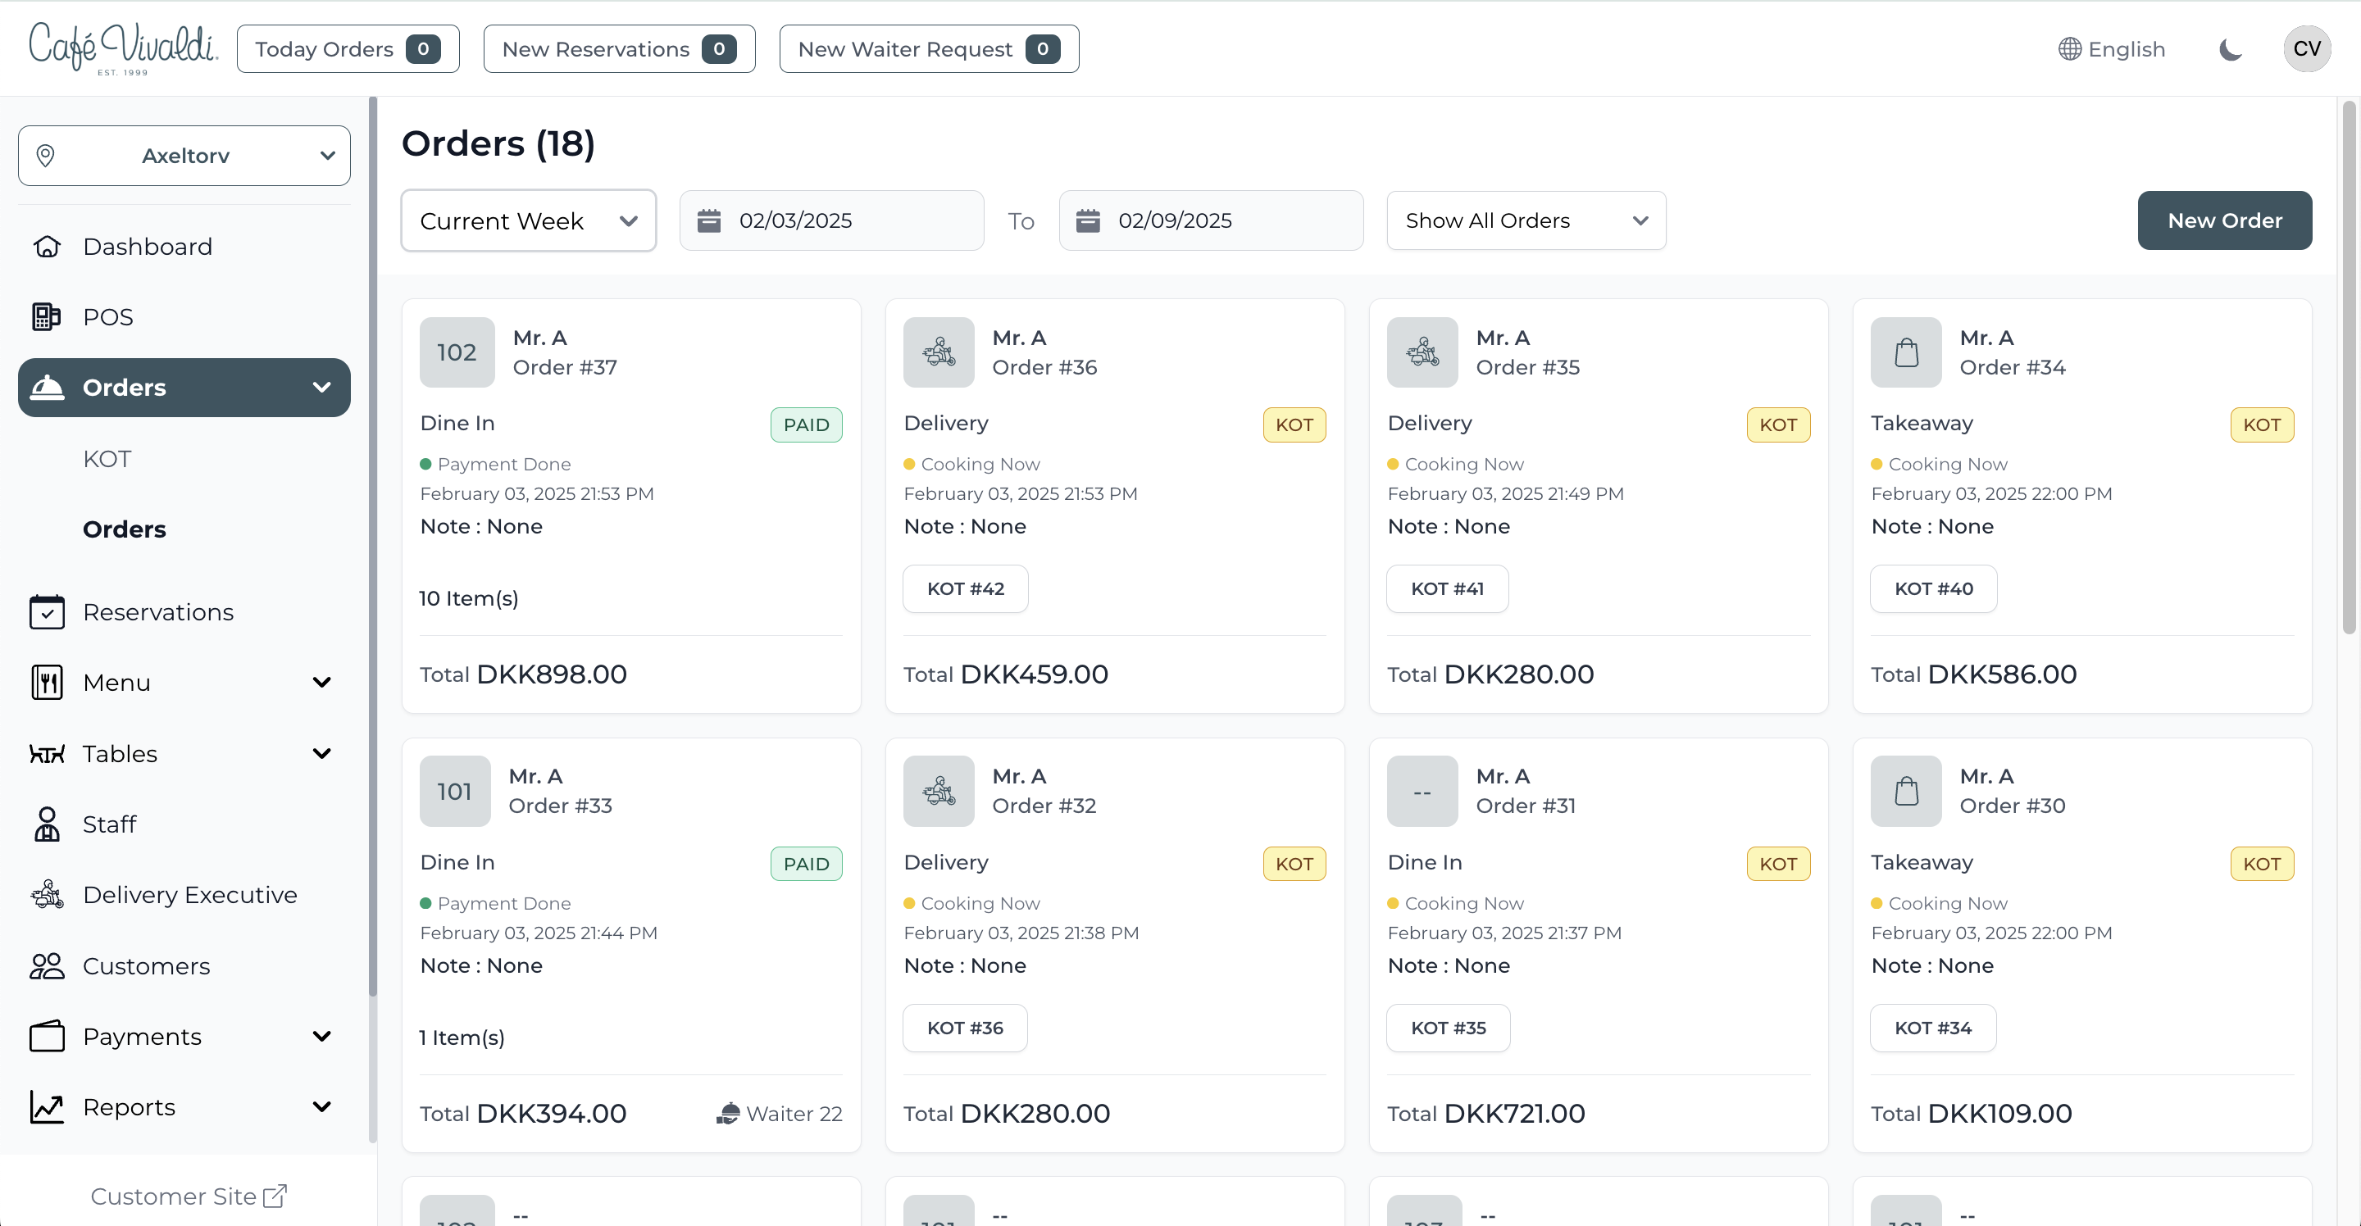Click delivery scooter icon on Order #36

939,352
